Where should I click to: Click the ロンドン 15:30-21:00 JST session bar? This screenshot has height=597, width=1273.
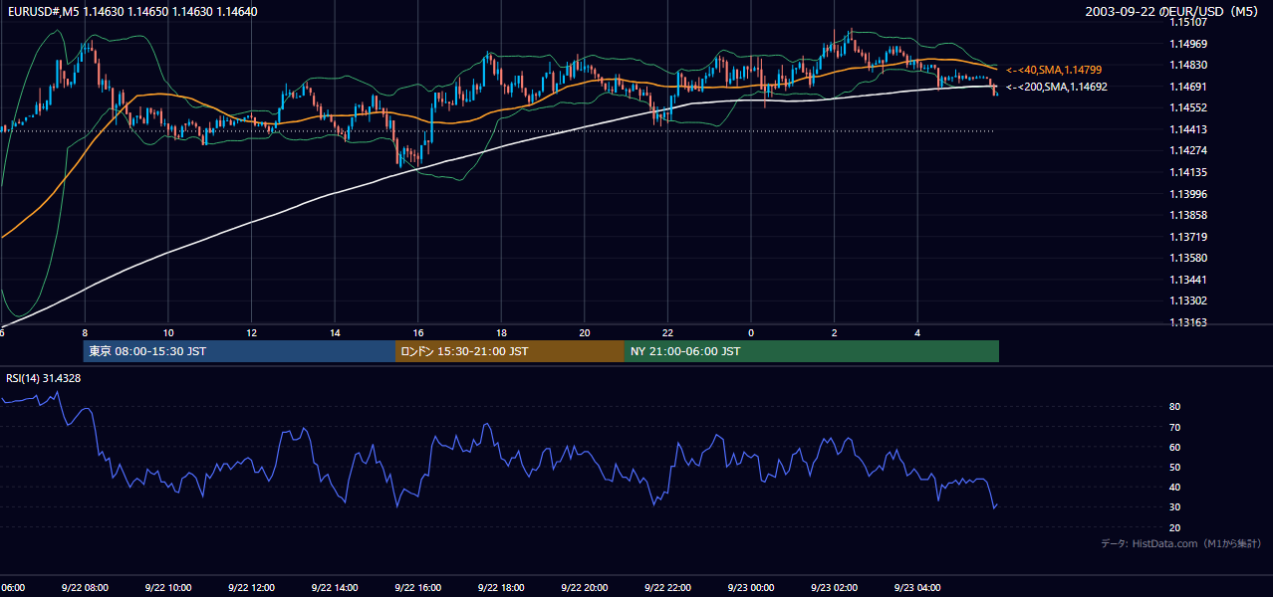[x=510, y=351]
